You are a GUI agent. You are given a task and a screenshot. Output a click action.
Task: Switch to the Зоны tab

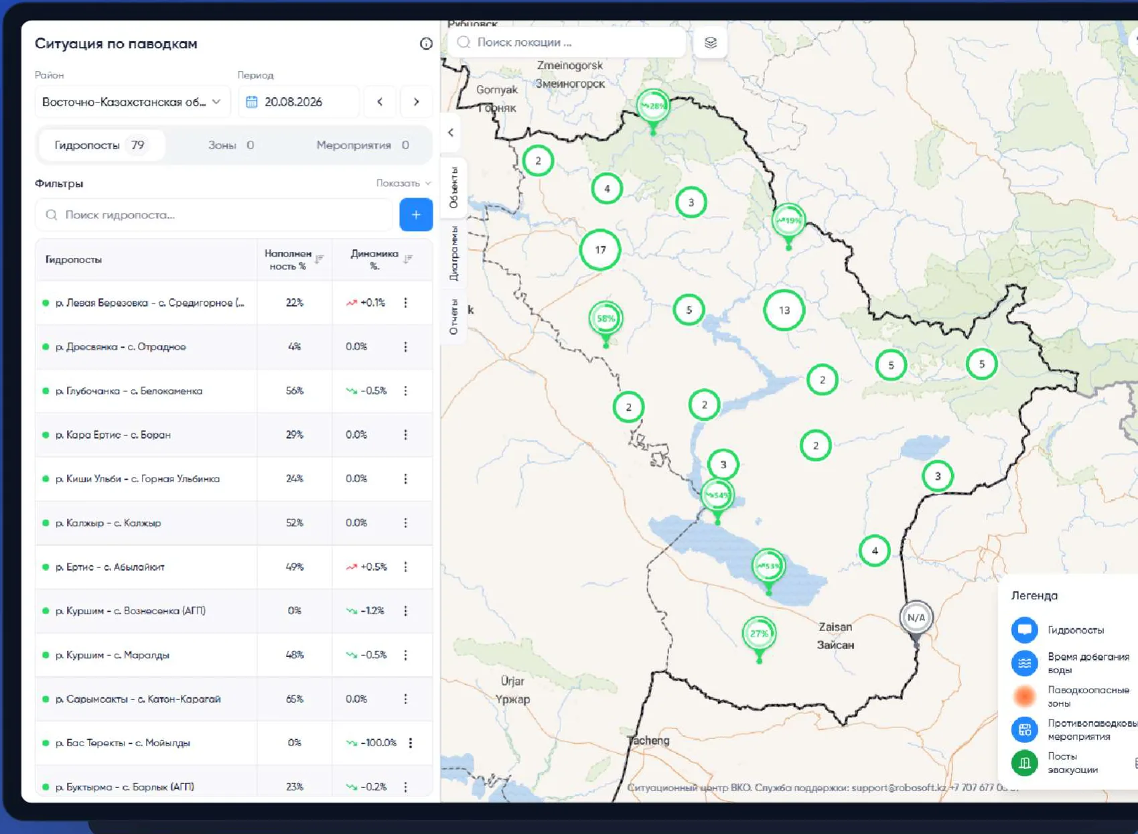click(230, 145)
